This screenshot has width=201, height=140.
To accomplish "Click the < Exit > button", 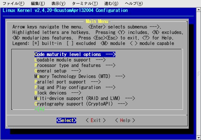I will tap(96, 120).
